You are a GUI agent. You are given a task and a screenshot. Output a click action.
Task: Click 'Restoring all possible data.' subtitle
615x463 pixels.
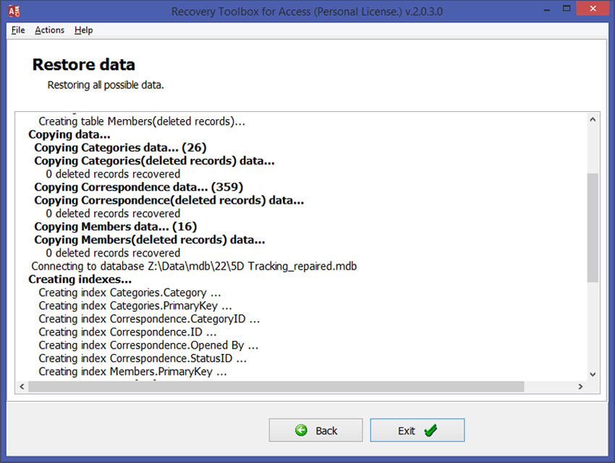(106, 85)
